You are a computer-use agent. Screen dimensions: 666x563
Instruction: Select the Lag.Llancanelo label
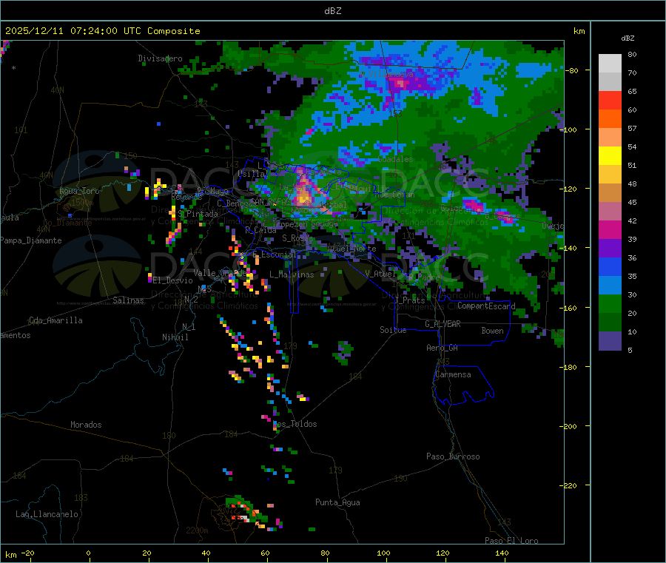click(x=47, y=515)
